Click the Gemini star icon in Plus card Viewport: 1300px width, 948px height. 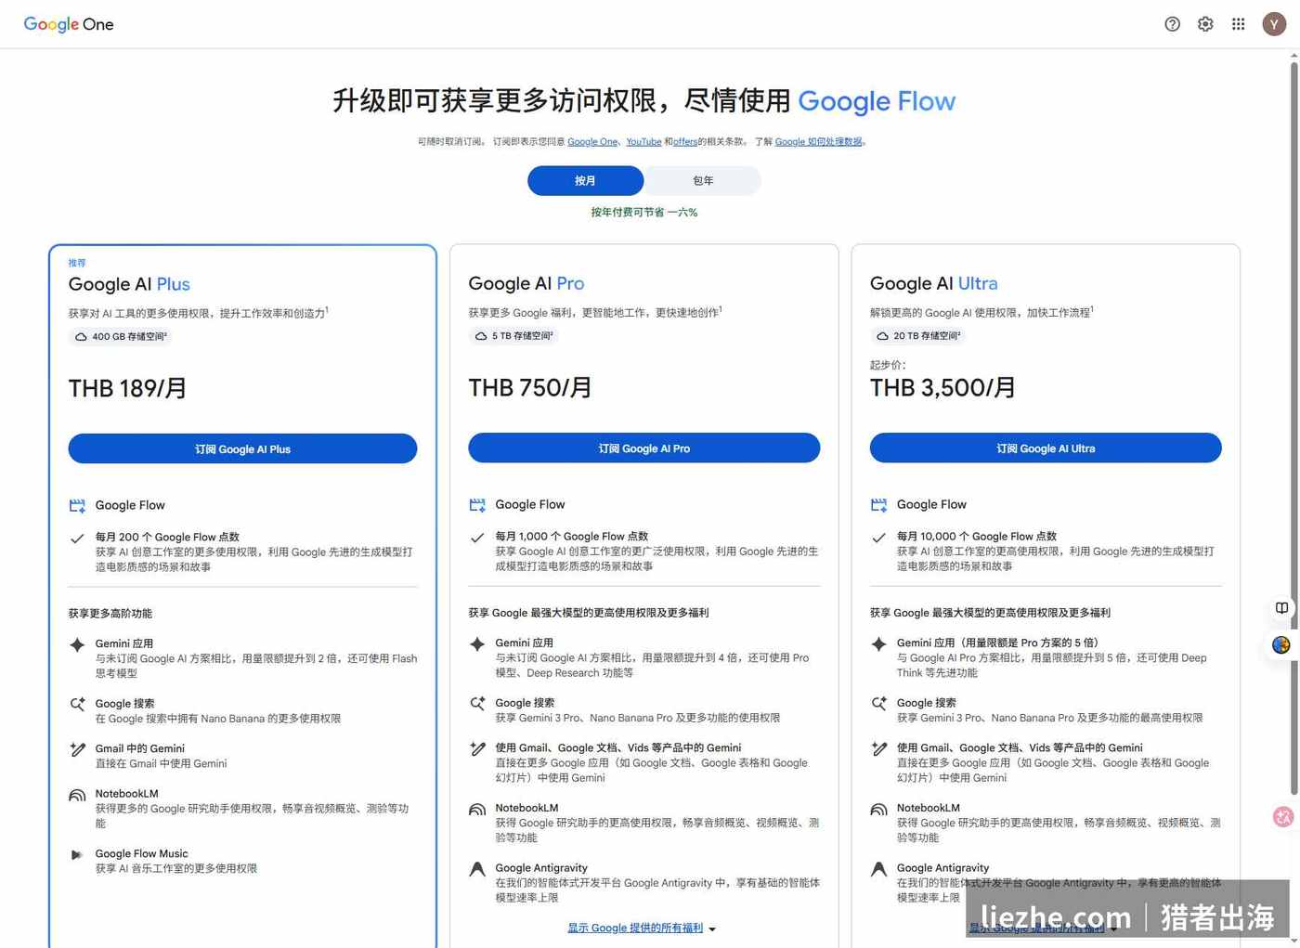pos(77,644)
